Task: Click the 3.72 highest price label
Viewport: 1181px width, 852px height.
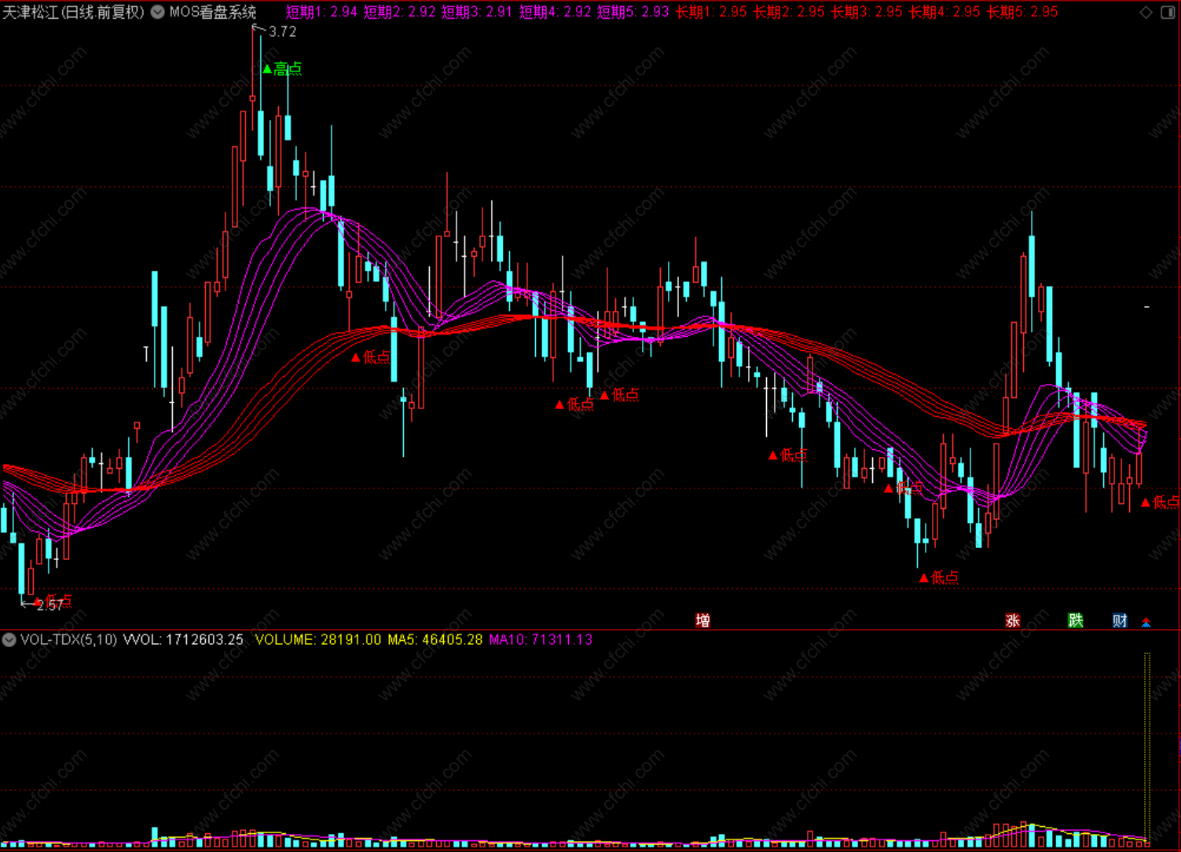Action: coord(282,31)
